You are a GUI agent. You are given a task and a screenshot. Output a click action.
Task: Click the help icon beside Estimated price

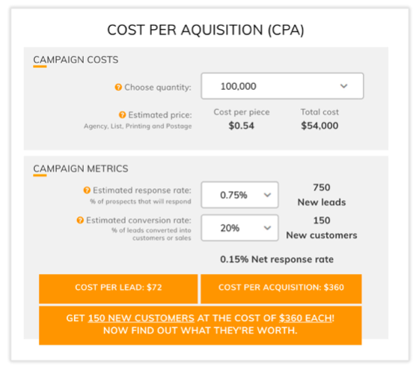(123, 115)
